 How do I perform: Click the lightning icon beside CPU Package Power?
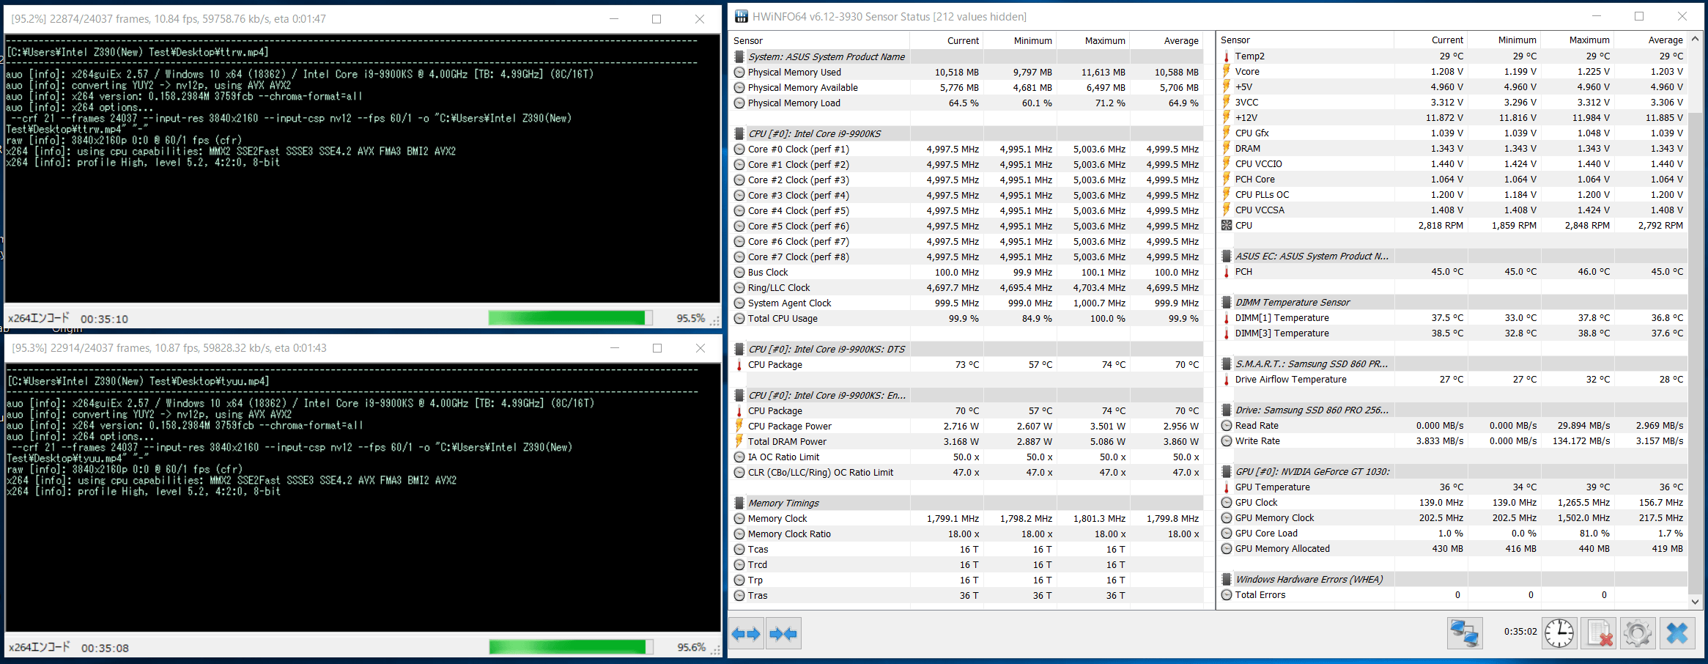pyautogui.click(x=739, y=426)
